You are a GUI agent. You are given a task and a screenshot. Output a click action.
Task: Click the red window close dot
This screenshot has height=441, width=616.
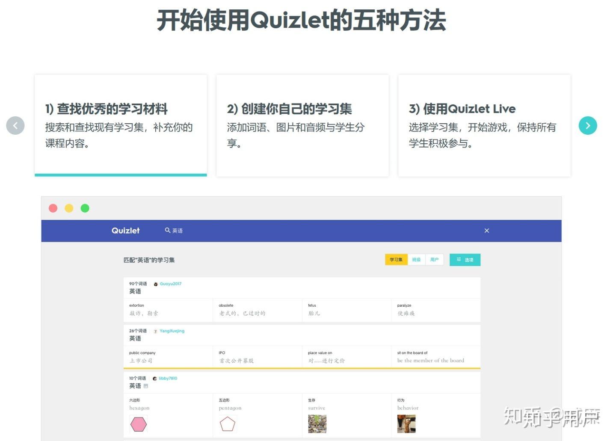pyautogui.click(x=53, y=208)
